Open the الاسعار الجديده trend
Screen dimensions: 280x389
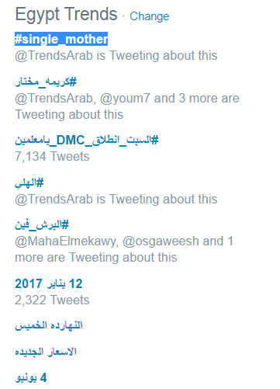46,352
